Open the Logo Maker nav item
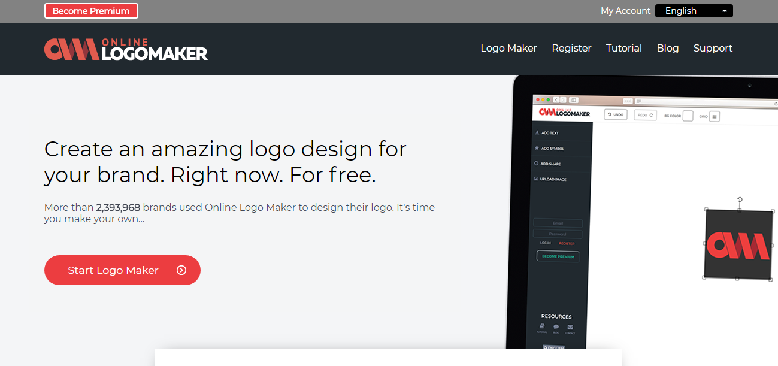 click(x=508, y=48)
